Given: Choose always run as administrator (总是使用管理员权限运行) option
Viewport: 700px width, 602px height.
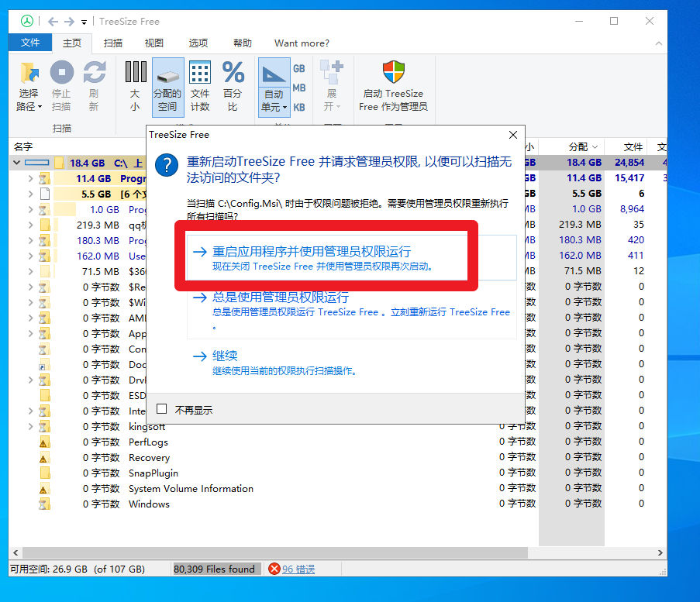Looking at the screenshot, I should click(351, 310).
